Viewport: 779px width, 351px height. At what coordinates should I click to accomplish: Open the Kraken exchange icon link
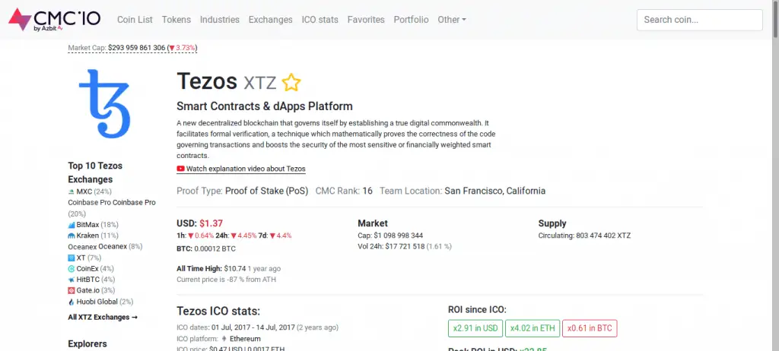tap(71, 236)
